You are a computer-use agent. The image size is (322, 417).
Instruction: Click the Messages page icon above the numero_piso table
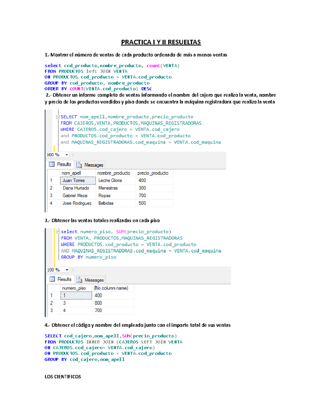pyautogui.click(x=79, y=280)
